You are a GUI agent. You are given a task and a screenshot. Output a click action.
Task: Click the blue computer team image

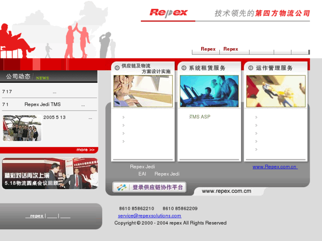(x=209, y=91)
